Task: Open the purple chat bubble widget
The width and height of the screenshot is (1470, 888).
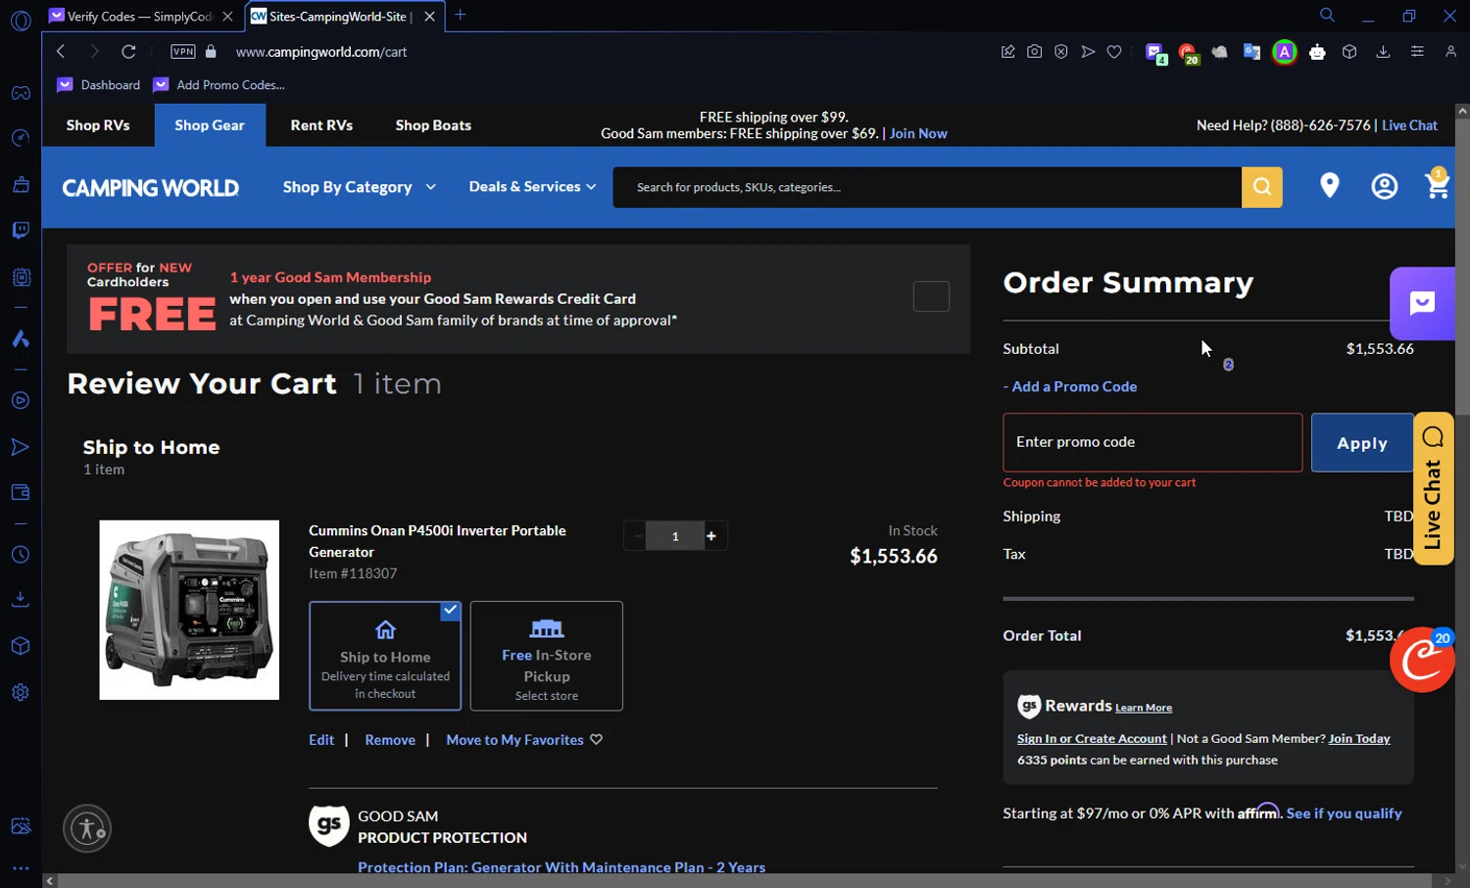Action: (x=1422, y=304)
